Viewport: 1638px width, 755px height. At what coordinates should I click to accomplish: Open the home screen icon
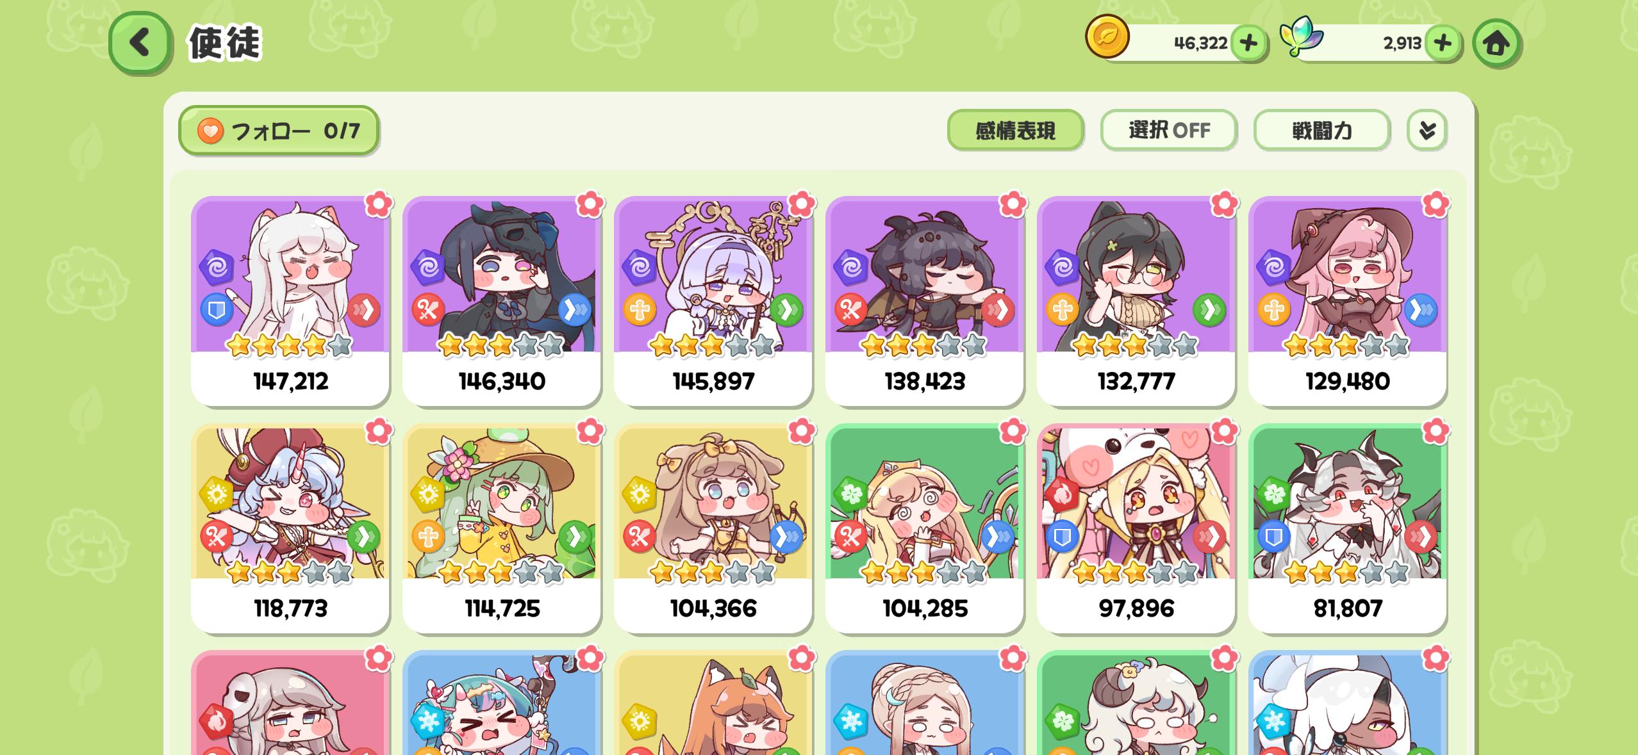pyautogui.click(x=1496, y=43)
